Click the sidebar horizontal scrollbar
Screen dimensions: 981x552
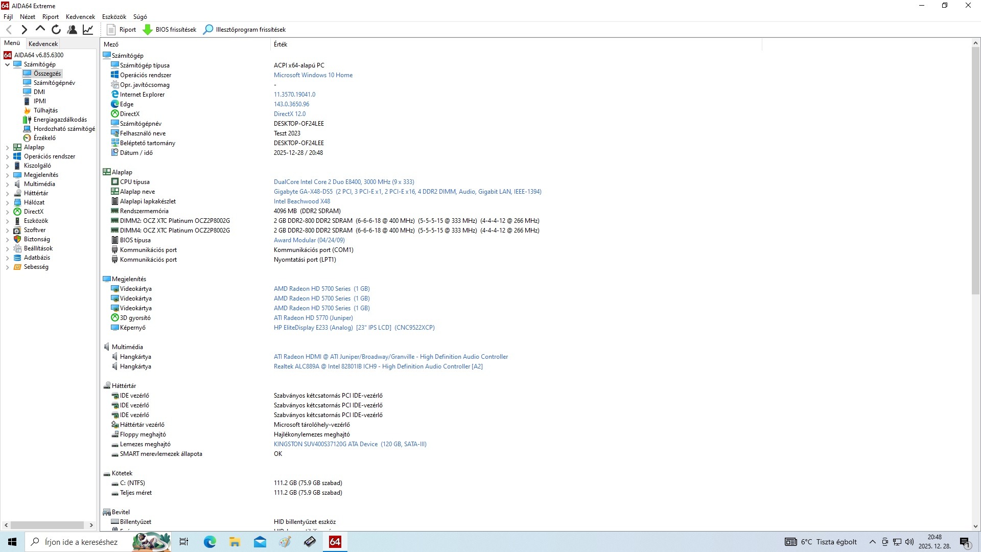(47, 525)
